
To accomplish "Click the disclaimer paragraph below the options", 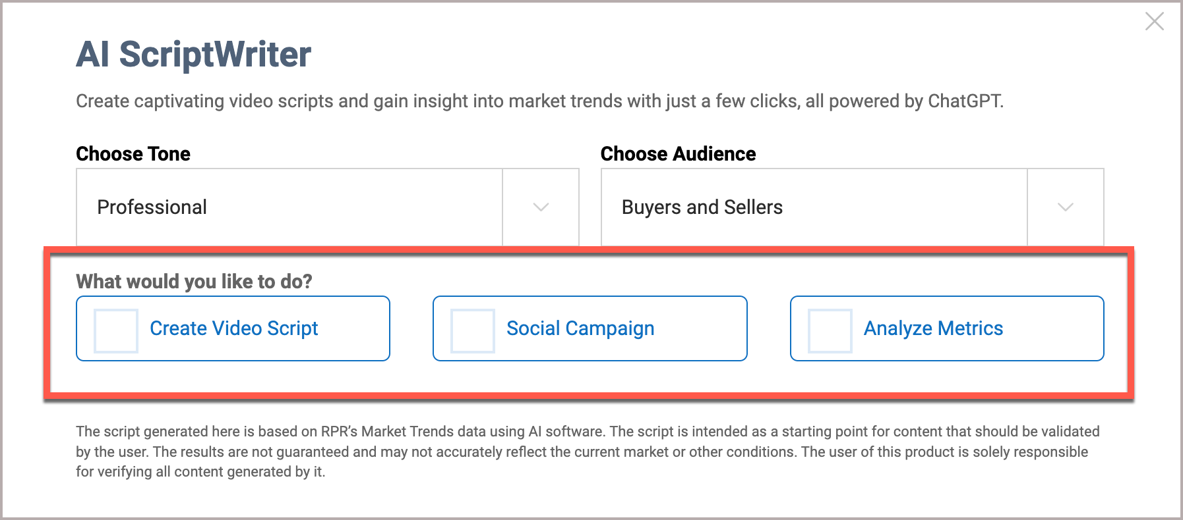I will 587,452.
